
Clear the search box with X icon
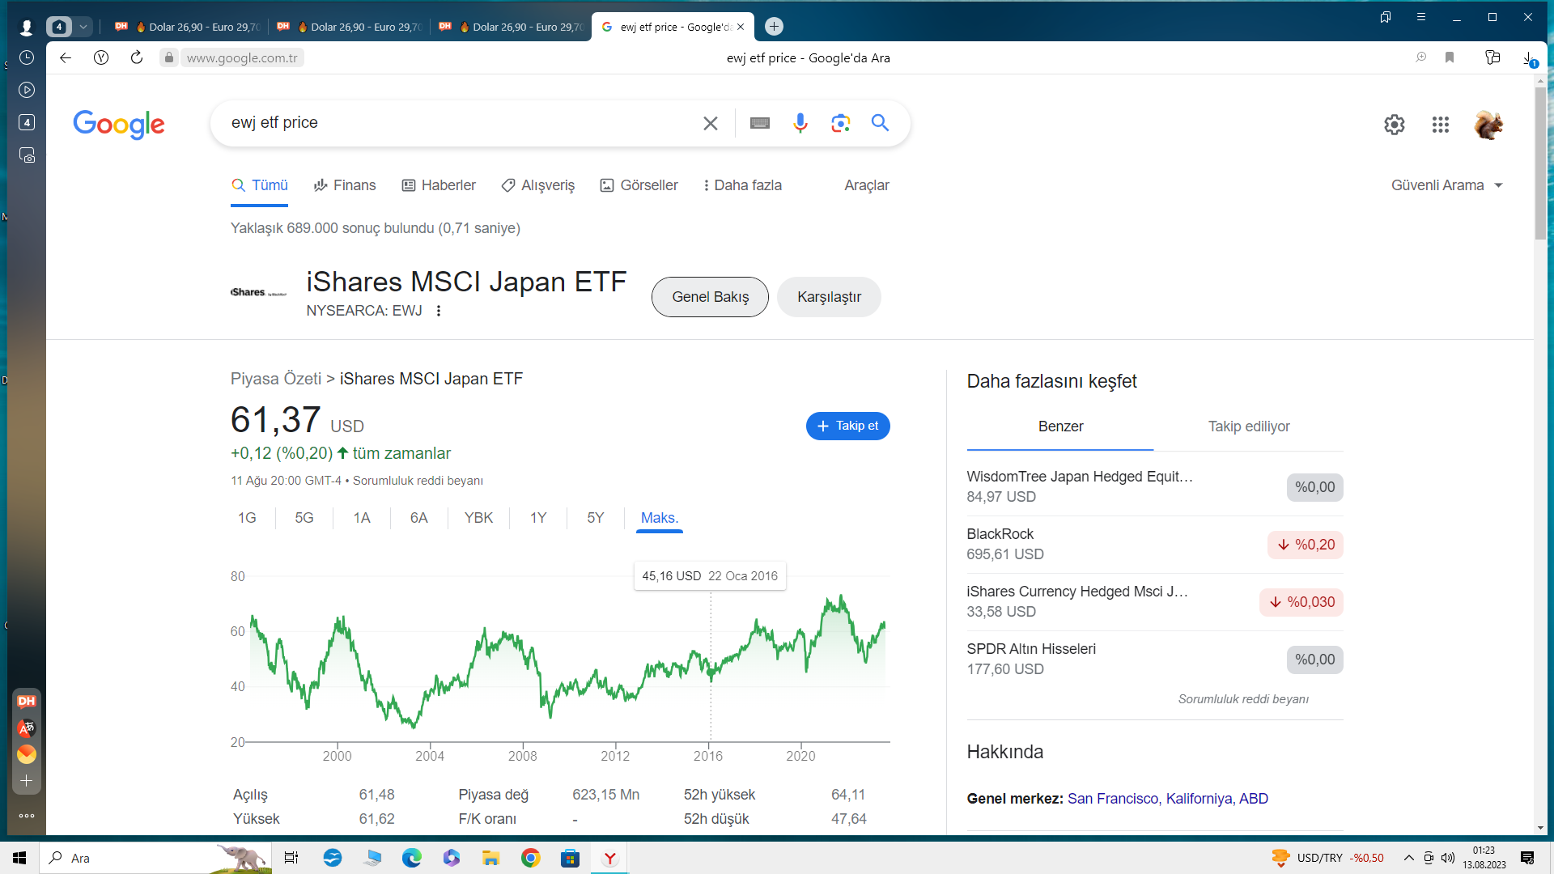click(710, 123)
